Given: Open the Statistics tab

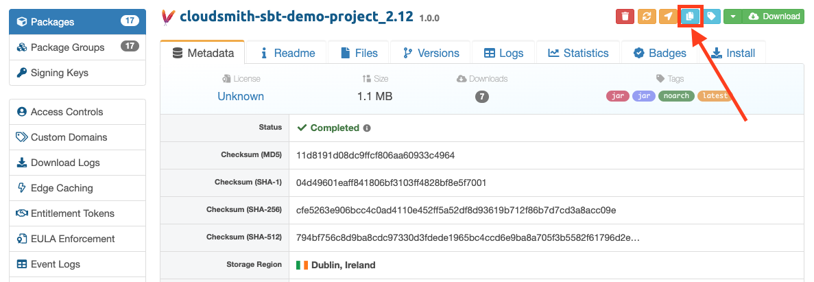Looking at the screenshot, I should tap(578, 52).
